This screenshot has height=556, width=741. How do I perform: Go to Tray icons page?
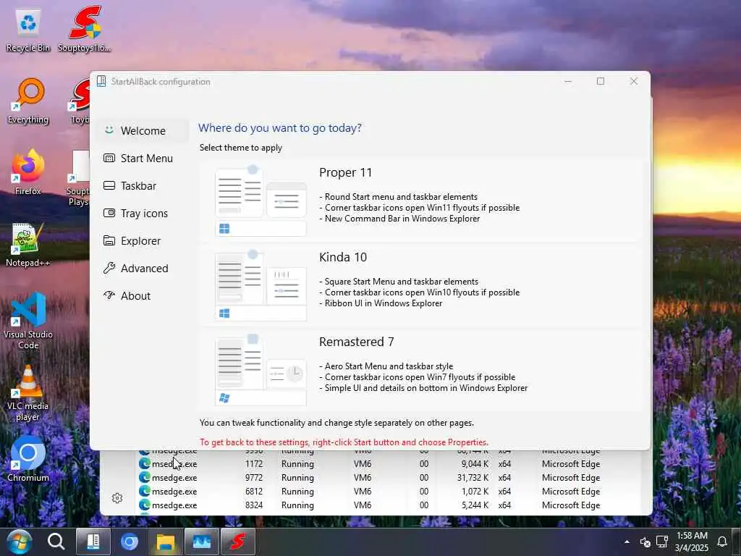tap(142, 214)
